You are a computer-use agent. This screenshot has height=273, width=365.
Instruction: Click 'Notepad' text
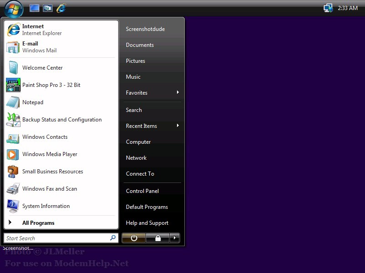click(32, 102)
